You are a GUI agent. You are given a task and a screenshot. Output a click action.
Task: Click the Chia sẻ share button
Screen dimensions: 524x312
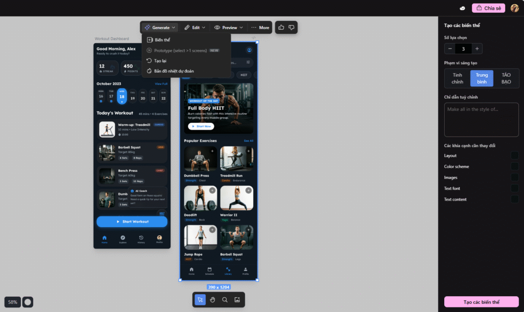click(488, 8)
